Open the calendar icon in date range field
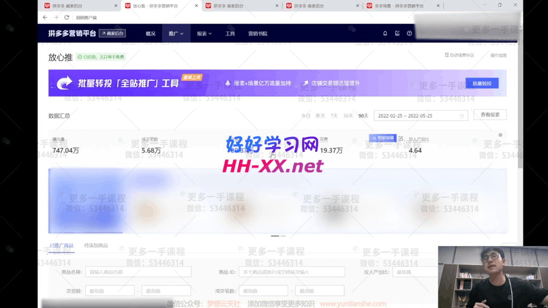548x308 pixels. 462,116
